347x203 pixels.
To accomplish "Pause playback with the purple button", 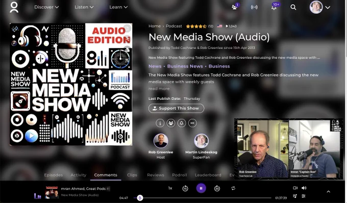I will (201, 188).
